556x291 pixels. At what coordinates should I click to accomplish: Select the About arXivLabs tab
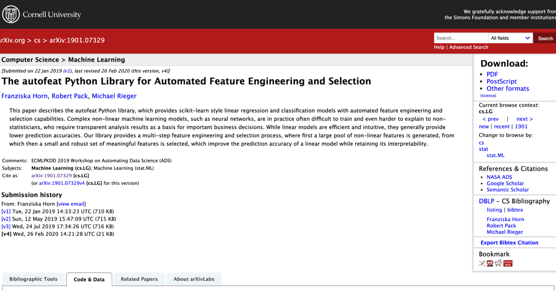[x=194, y=279]
